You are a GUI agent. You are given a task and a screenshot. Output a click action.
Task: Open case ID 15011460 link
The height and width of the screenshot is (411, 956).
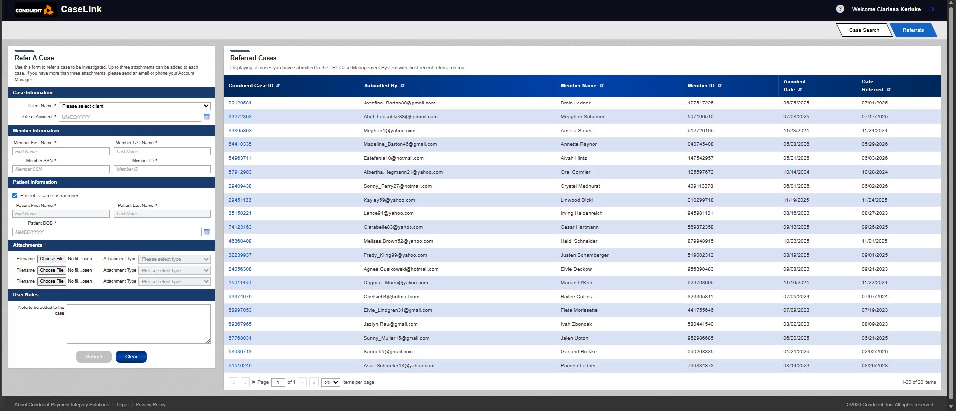240,283
